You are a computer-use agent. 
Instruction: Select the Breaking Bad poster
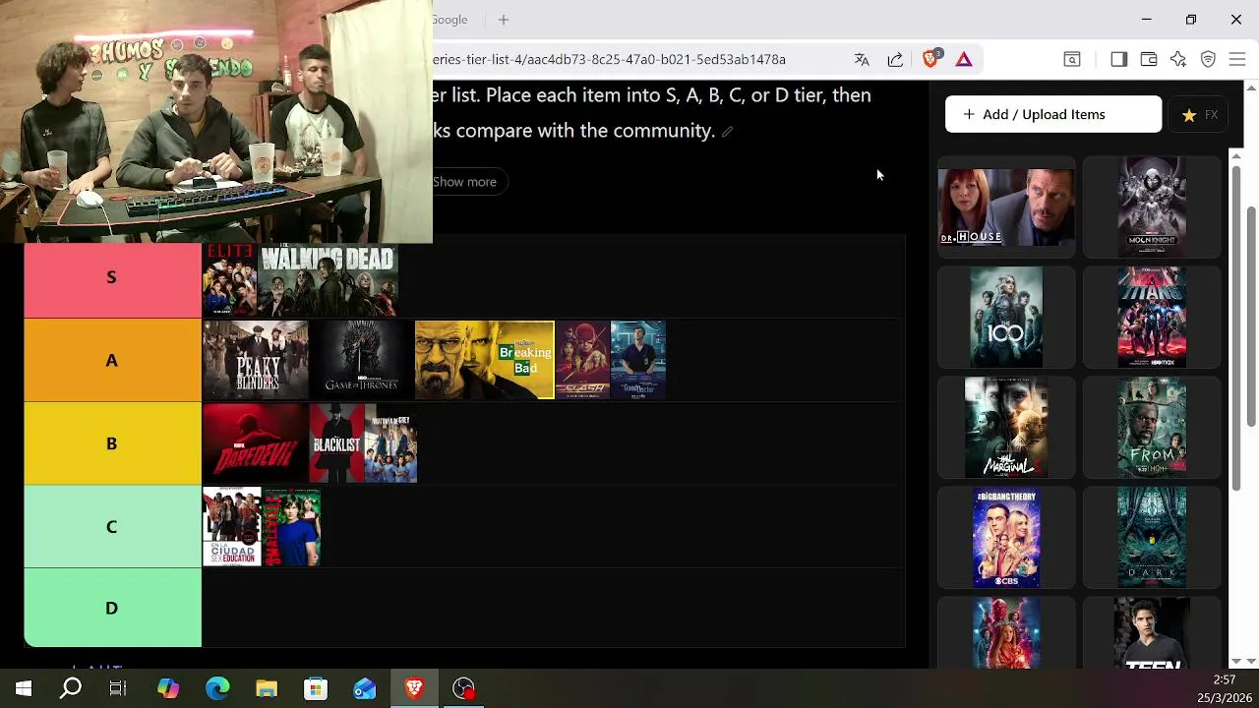pyautogui.click(x=484, y=360)
